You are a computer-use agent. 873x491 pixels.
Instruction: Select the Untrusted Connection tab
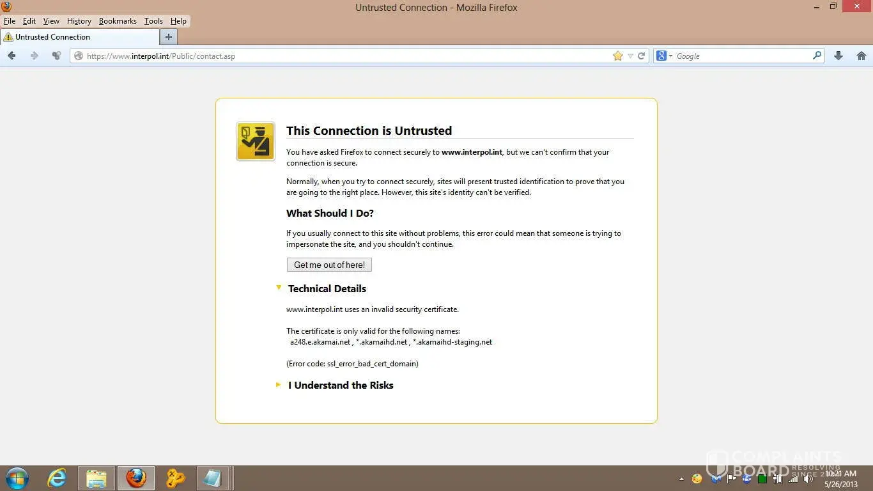pos(77,37)
